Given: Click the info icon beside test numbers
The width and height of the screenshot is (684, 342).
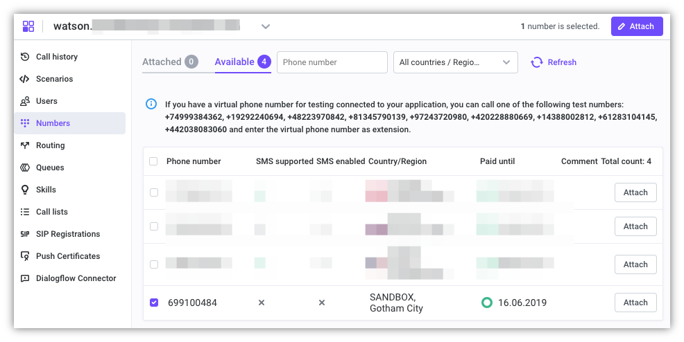Looking at the screenshot, I should (151, 104).
